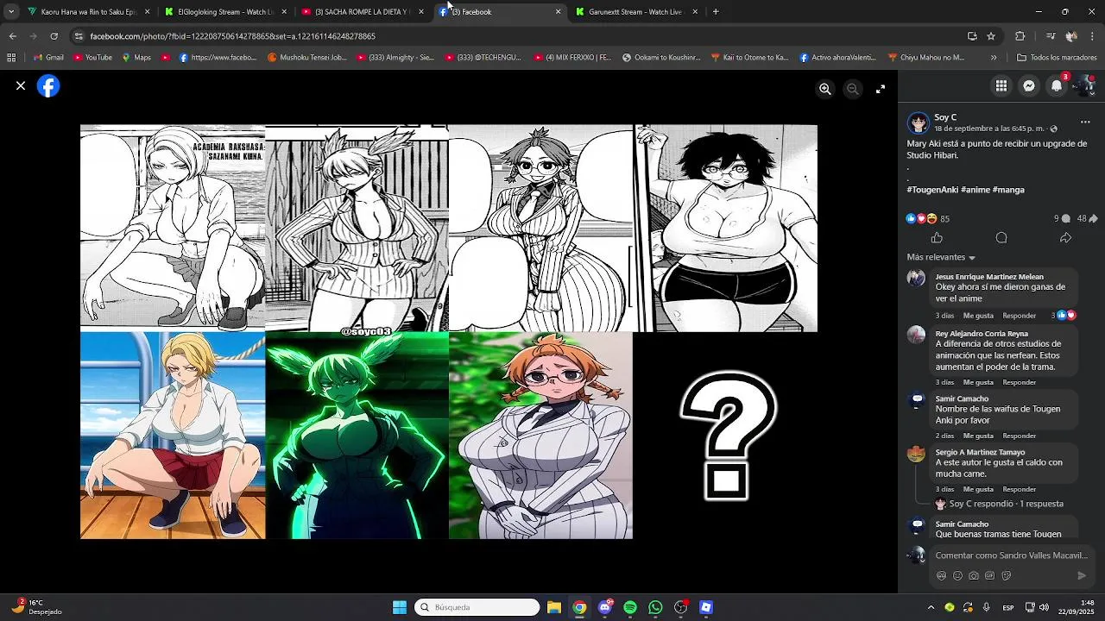Like the post with thumbs-up icon

tap(937, 238)
